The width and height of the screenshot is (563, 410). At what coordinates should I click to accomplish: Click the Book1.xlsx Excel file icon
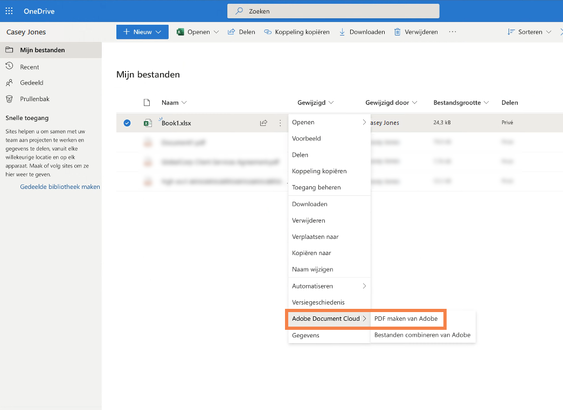tap(148, 123)
